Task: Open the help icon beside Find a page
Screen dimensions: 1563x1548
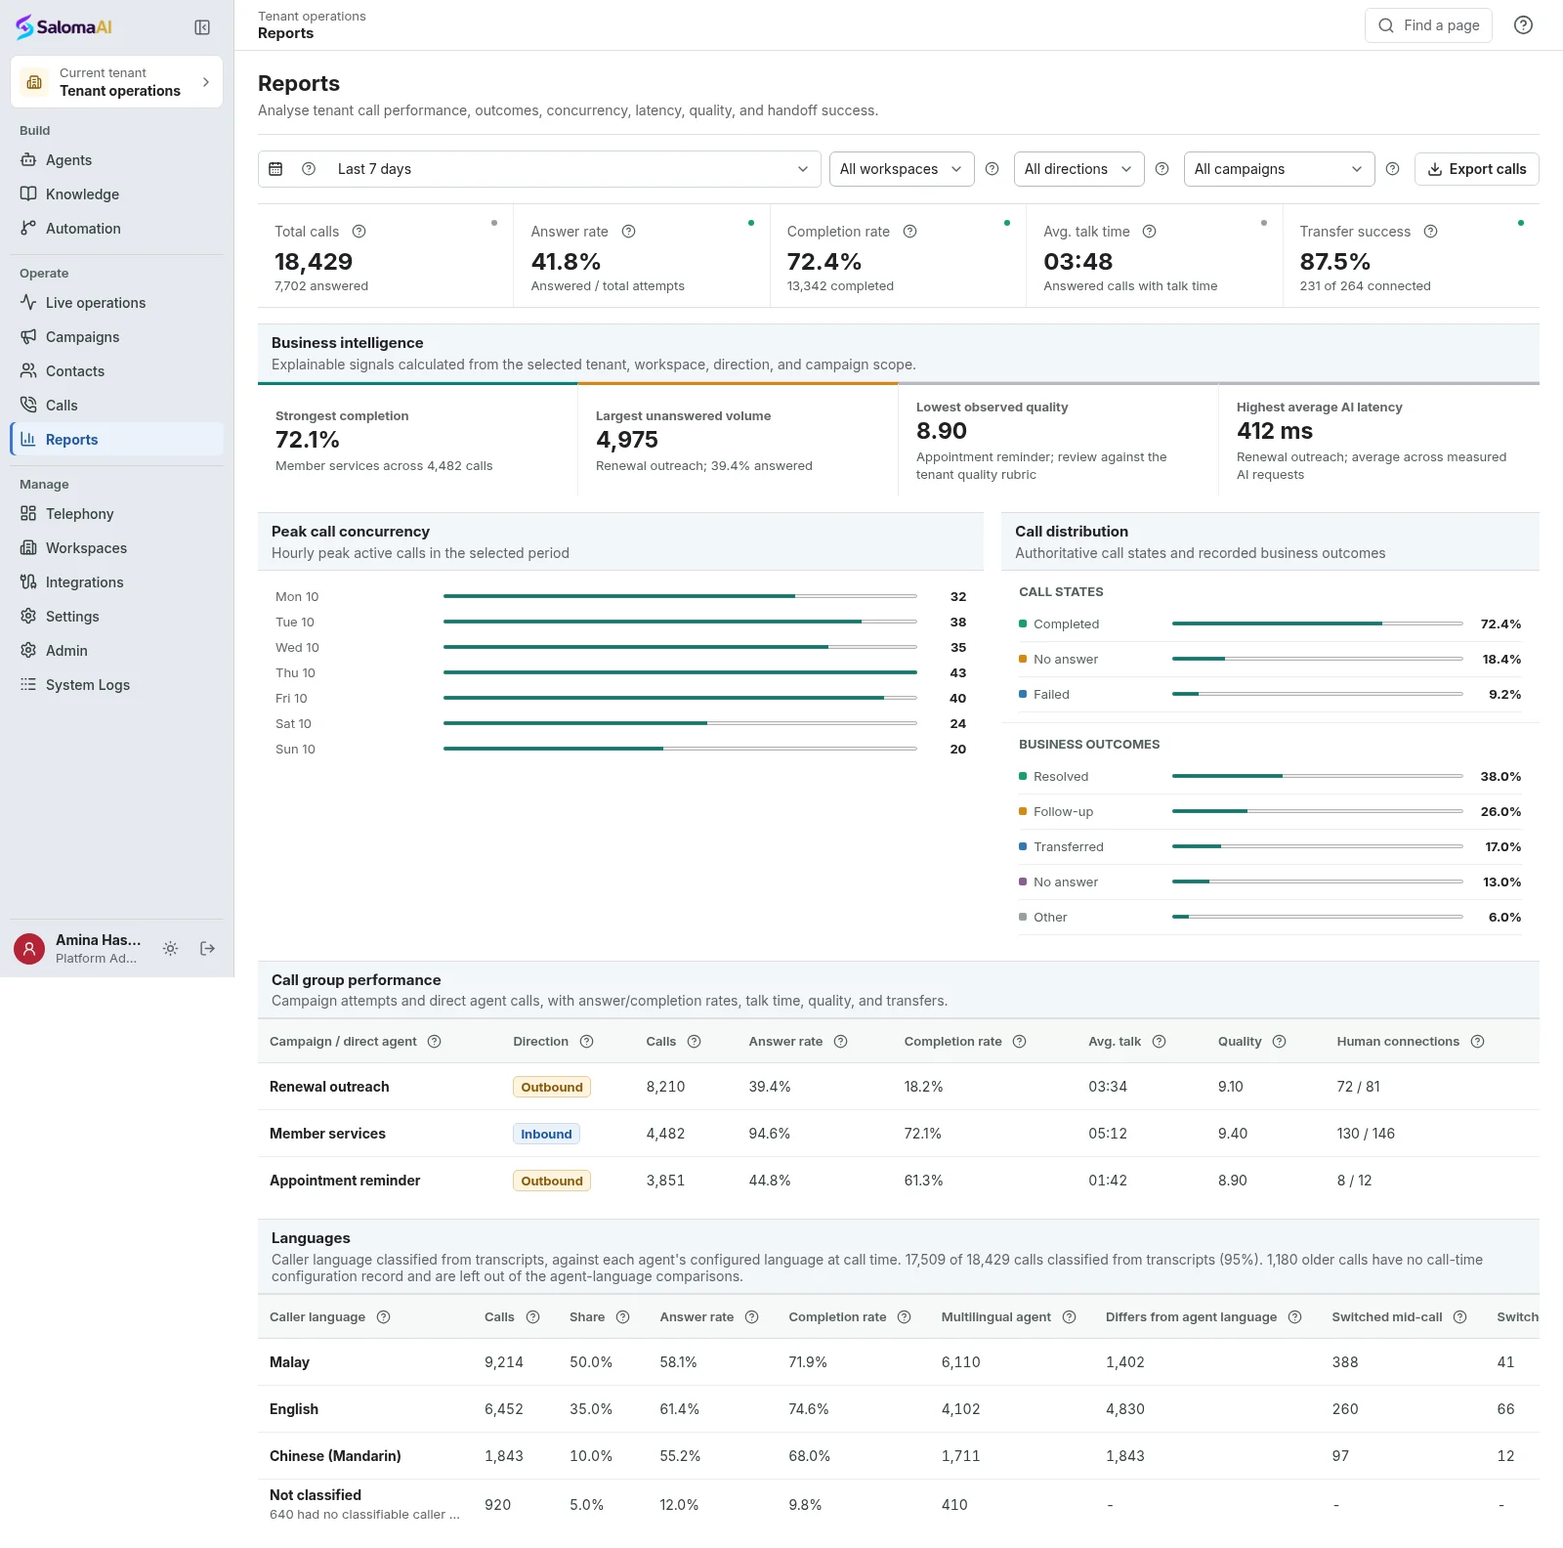Action: pyautogui.click(x=1523, y=25)
